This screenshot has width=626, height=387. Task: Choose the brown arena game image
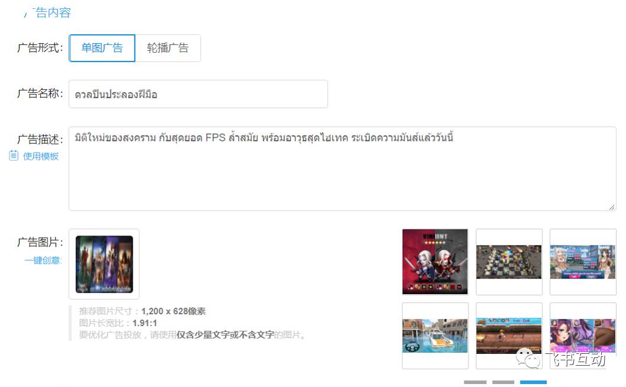tap(509, 336)
